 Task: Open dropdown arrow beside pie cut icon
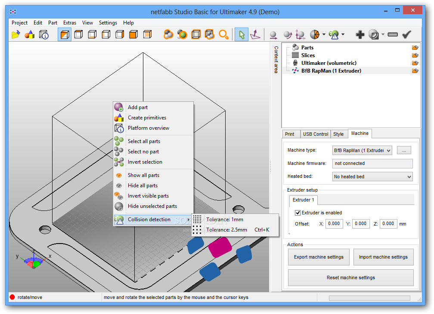[324, 34]
